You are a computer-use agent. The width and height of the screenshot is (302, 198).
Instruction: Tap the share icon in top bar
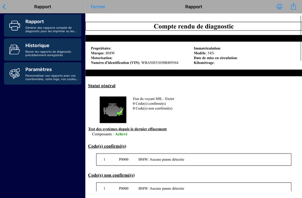293,6
